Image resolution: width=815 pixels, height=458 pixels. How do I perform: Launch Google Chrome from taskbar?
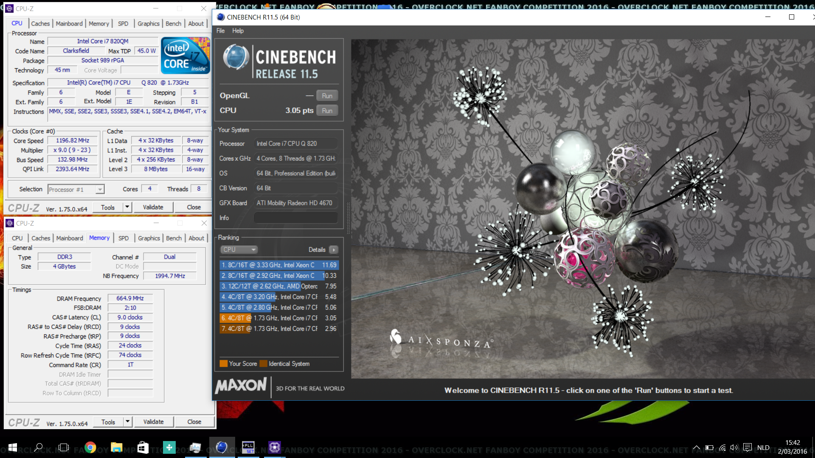click(x=90, y=447)
